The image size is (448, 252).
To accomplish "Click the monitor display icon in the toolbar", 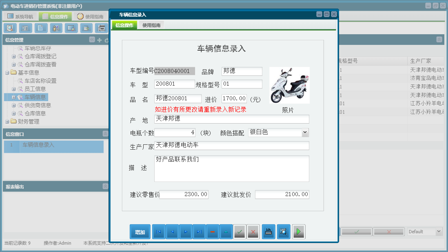I will [x=71, y=28].
